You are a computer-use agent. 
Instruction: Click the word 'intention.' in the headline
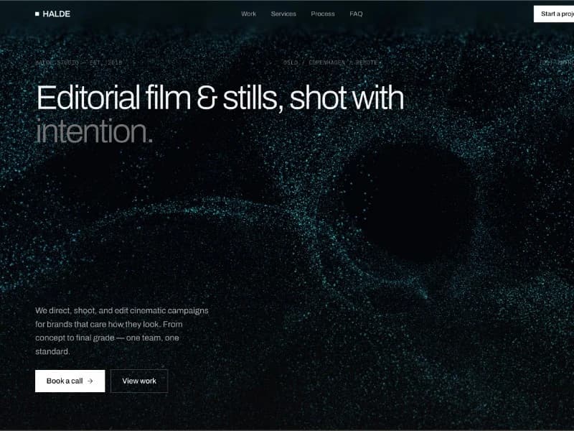pyautogui.click(x=94, y=131)
